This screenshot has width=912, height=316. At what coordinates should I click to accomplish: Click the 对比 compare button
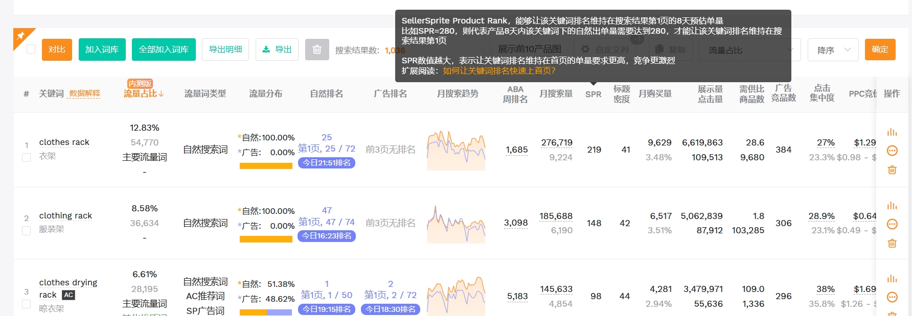point(57,50)
